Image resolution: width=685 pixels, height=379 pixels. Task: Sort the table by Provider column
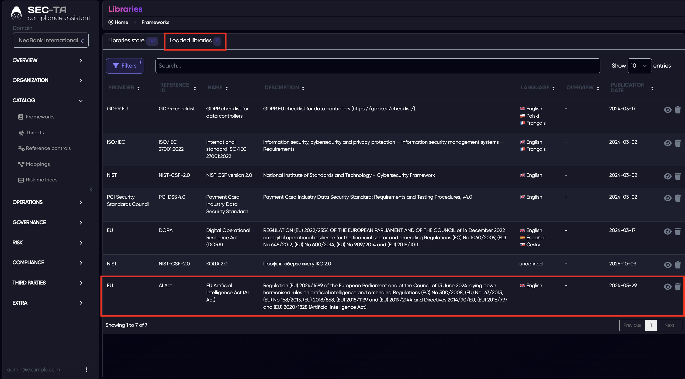(x=124, y=88)
